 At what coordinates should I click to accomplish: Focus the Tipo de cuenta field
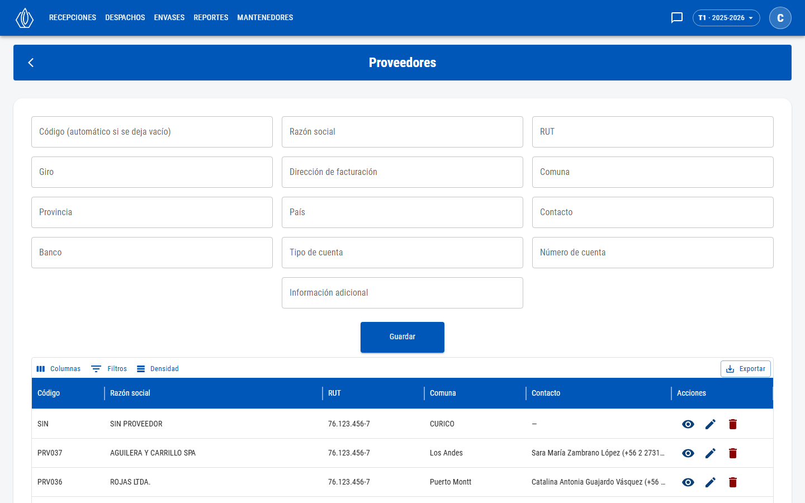(x=402, y=253)
